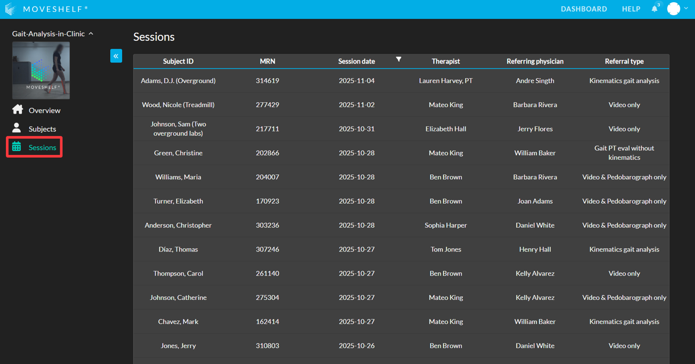Open session for Adams, D.J. (Overground)
Image resolution: width=695 pixels, height=364 pixels.
click(178, 81)
